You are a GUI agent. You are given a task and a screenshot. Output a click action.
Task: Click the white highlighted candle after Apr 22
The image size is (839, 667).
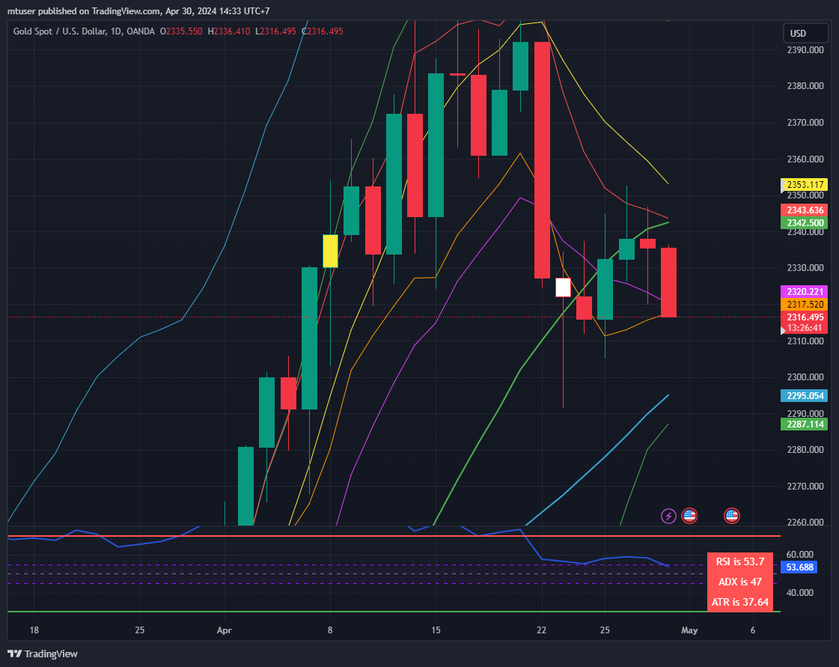pyautogui.click(x=563, y=287)
